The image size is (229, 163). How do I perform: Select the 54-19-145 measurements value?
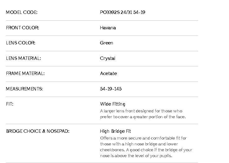coord(111,89)
